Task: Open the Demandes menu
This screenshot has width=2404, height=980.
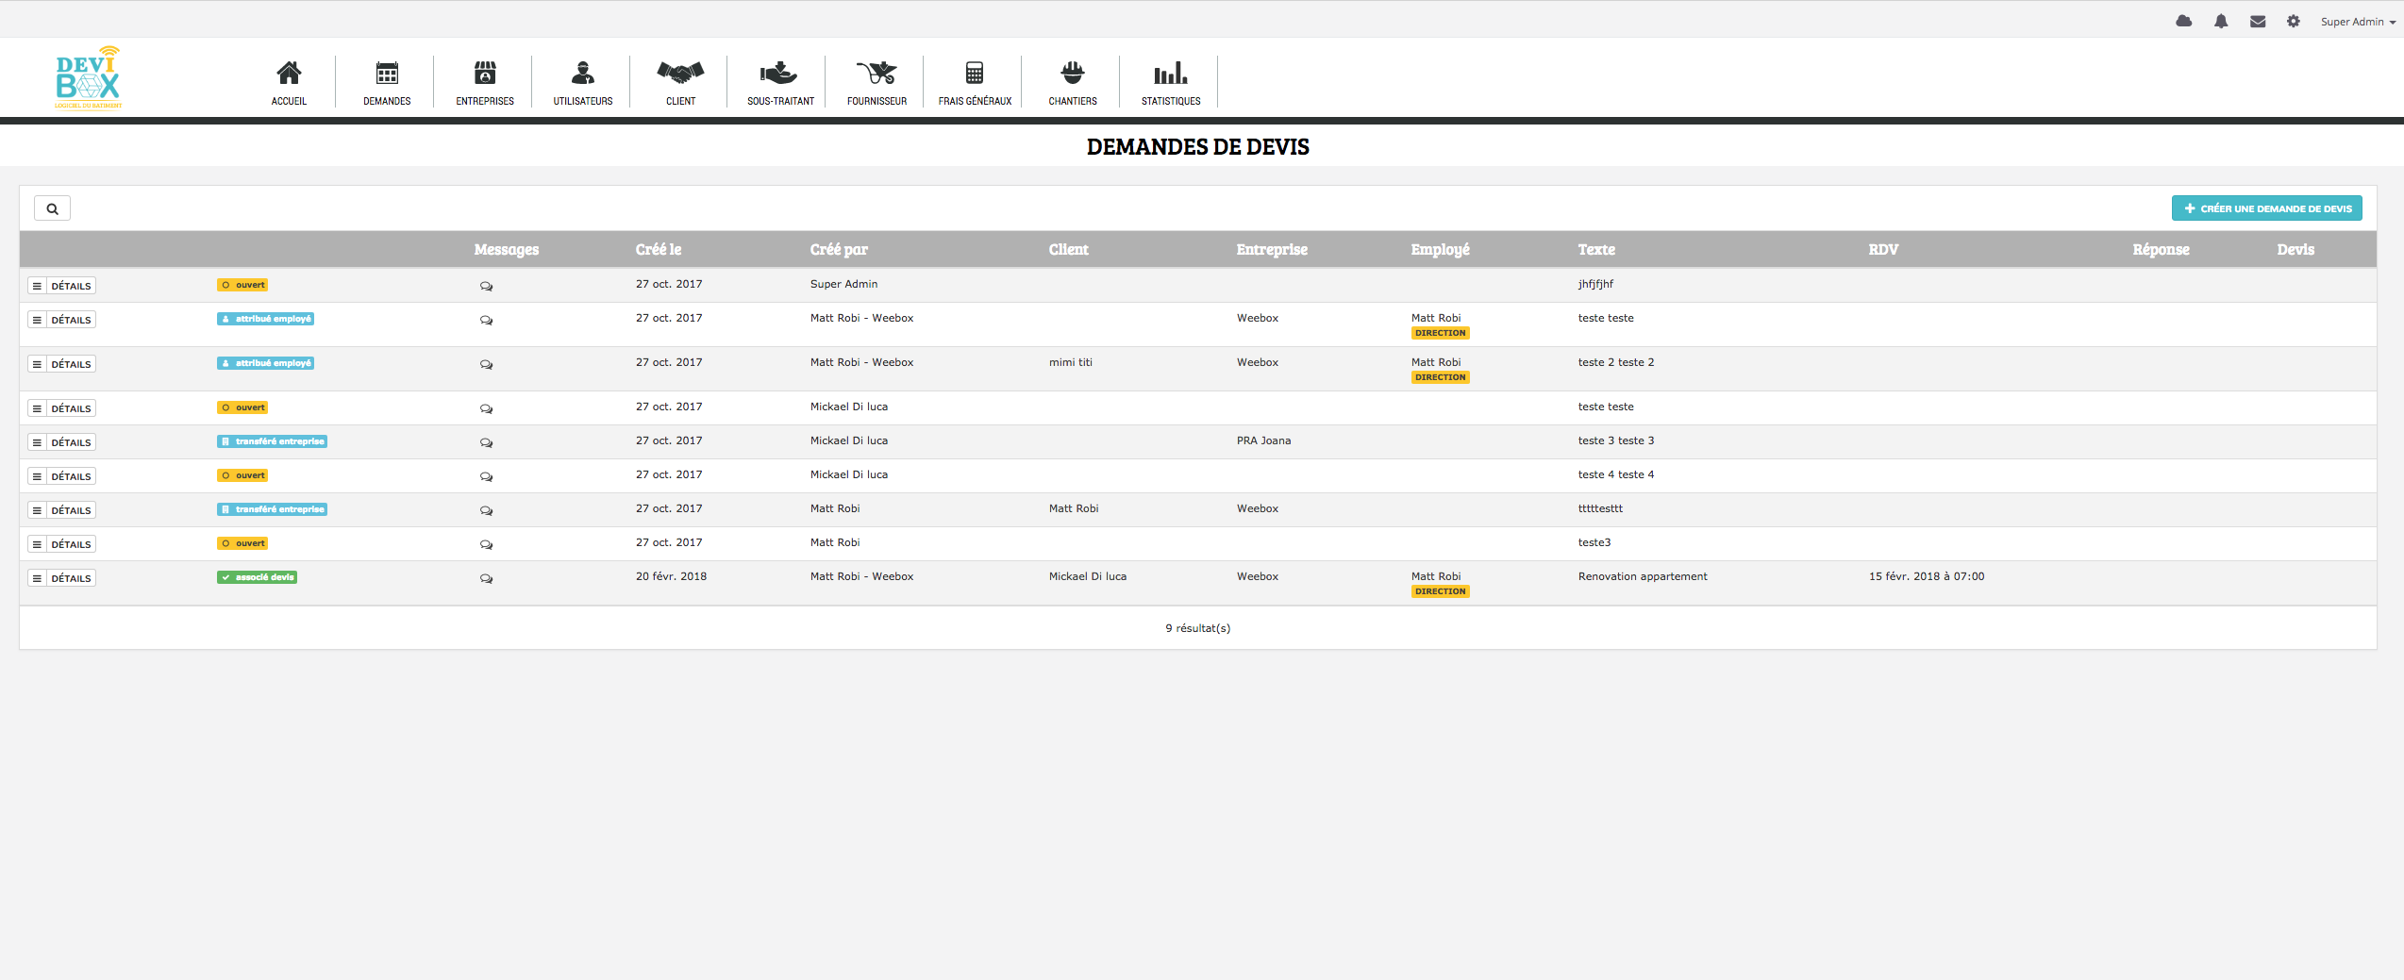Action: pos(387,83)
